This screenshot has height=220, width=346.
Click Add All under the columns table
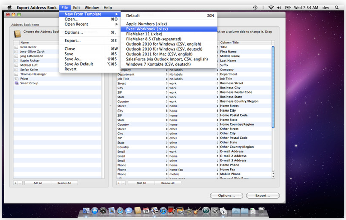point(141,183)
